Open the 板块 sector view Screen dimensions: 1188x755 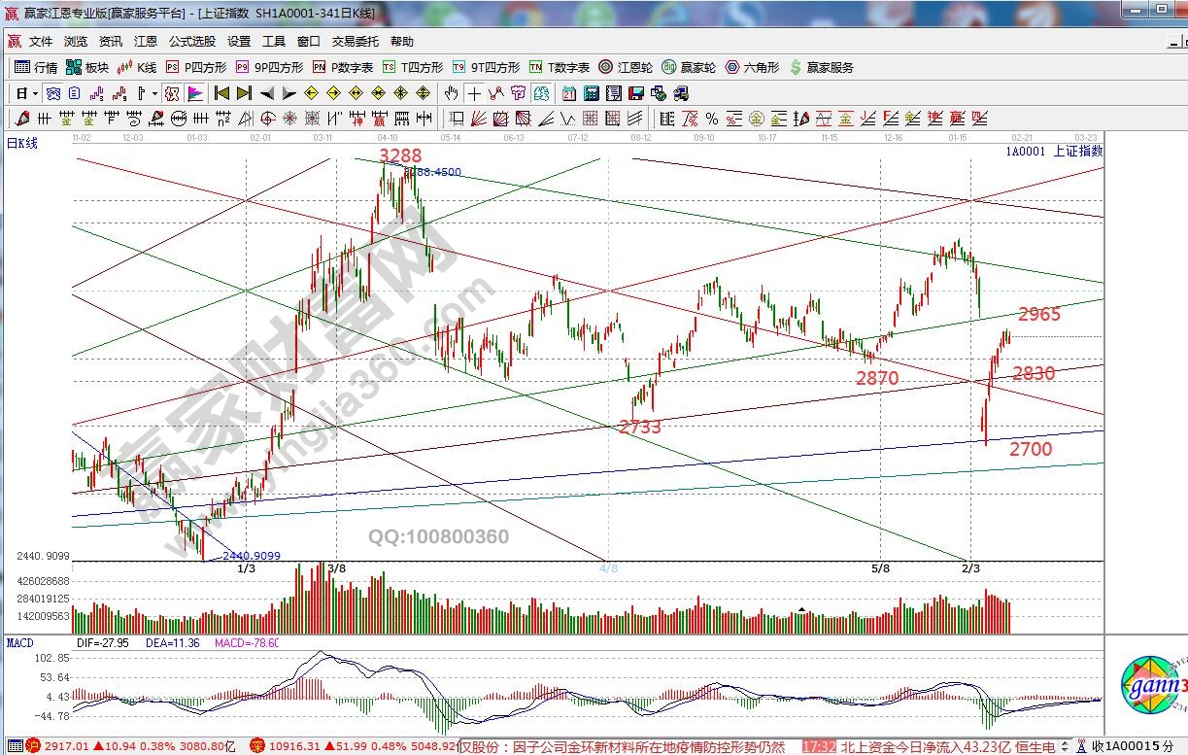[x=87, y=67]
